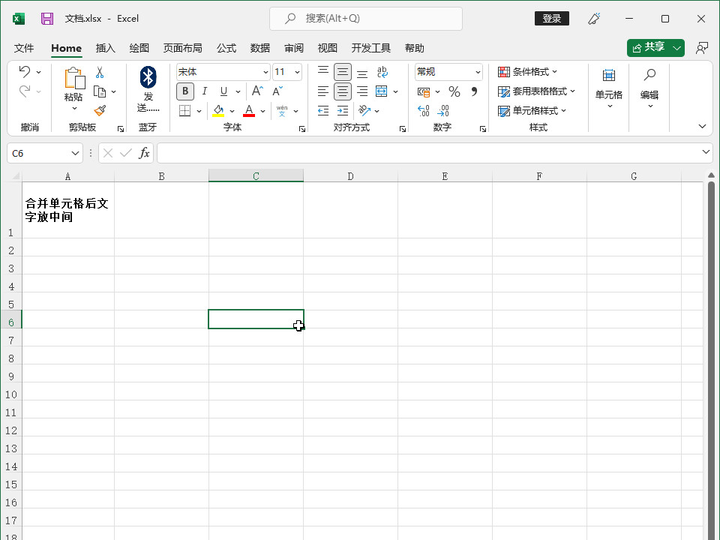The height and width of the screenshot is (540, 720).
Task: Toggle Underline formatting
Action: click(223, 91)
